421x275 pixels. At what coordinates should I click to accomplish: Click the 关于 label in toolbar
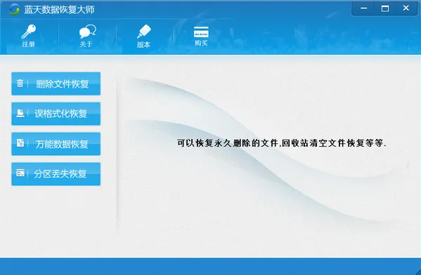86,44
